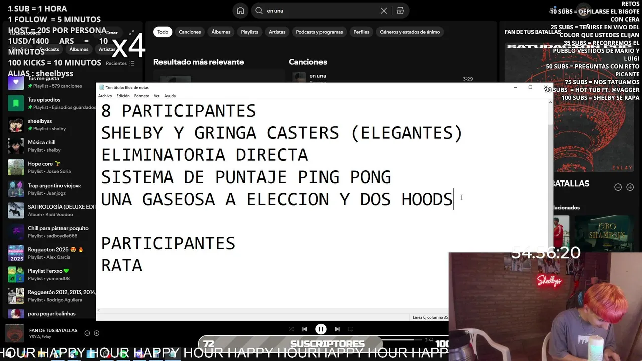Open Tus me gusta playlist cover
642x361 pixels.
point(16,82)
